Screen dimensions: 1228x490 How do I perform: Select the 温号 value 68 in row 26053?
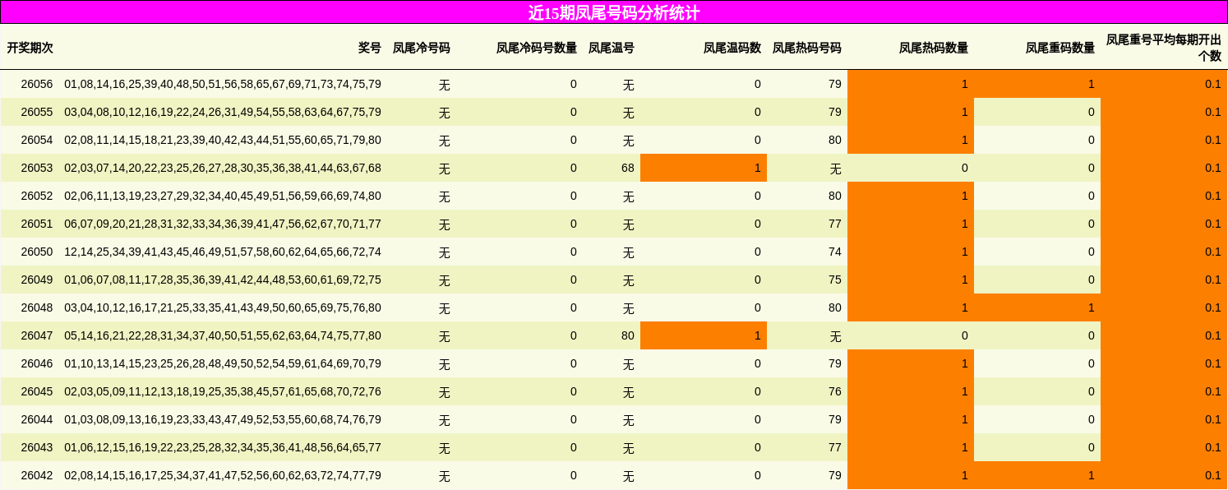[633, 168]
